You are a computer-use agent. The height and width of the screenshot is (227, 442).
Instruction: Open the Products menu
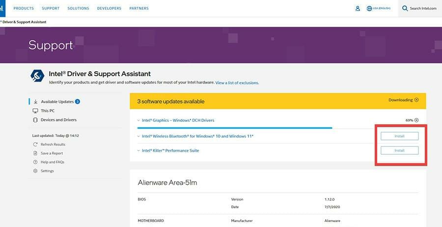24,8
